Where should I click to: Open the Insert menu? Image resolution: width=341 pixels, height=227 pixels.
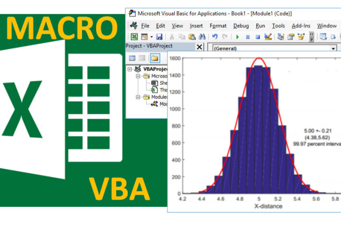pyautogui.click(x=196, y=26)
